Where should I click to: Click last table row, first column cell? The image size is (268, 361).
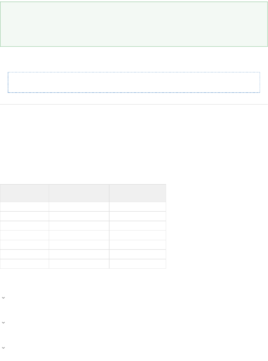point(24,264)
